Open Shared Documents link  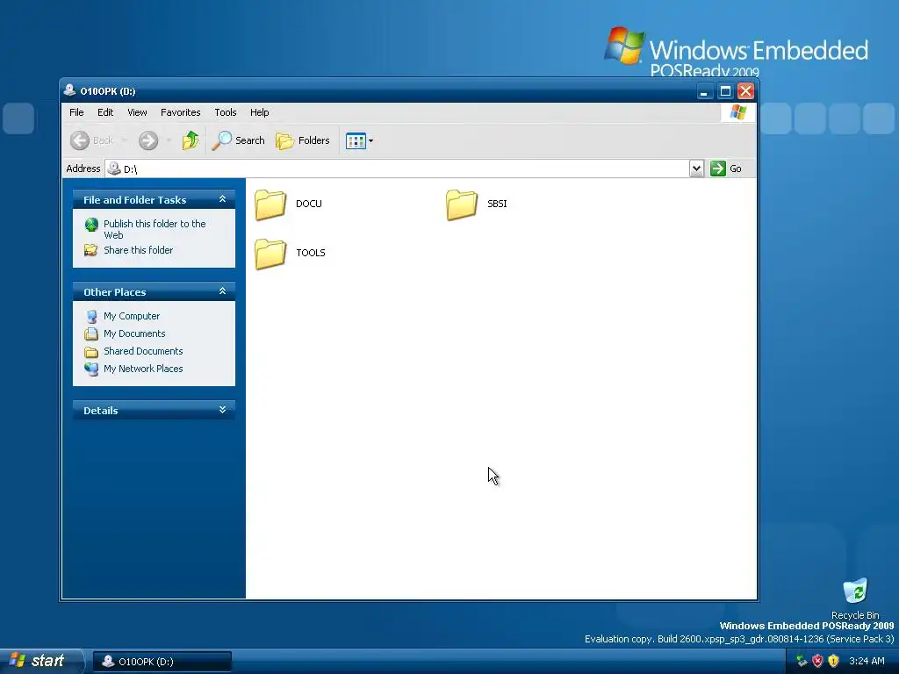(143, 351)
